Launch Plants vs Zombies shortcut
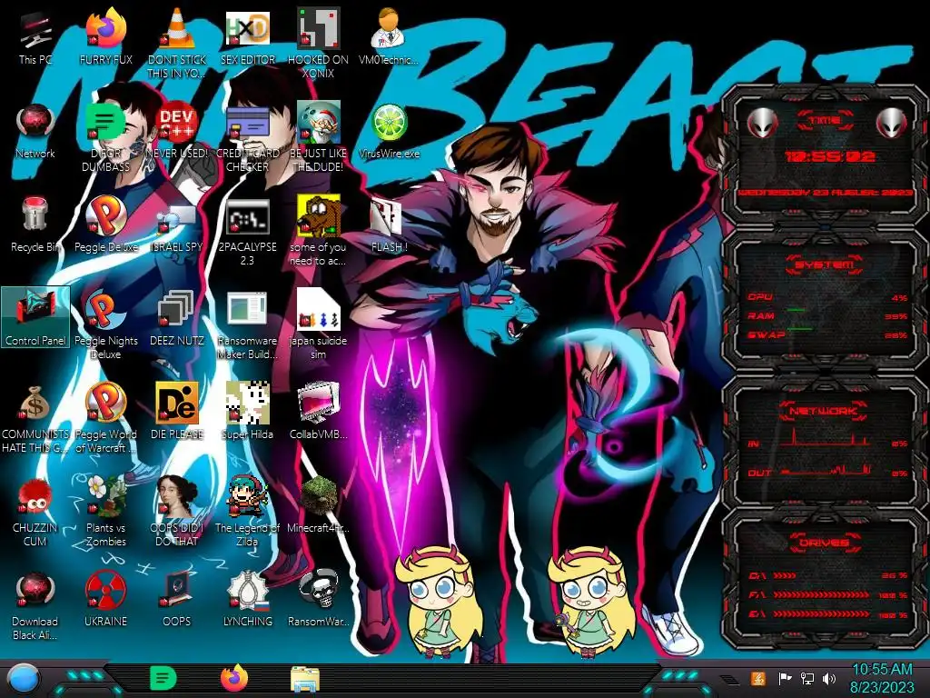The height and width of the screenshot is (698, 930). coord(105,514)
